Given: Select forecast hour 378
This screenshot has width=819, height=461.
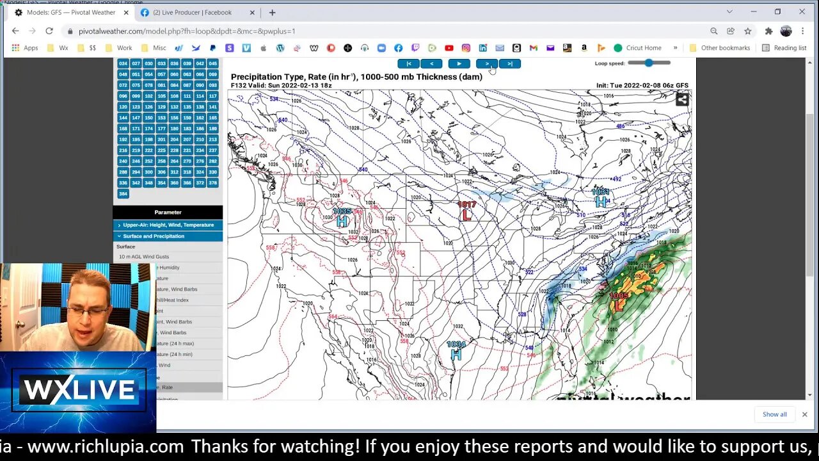Looking at the screenshot, I should 212,182.
